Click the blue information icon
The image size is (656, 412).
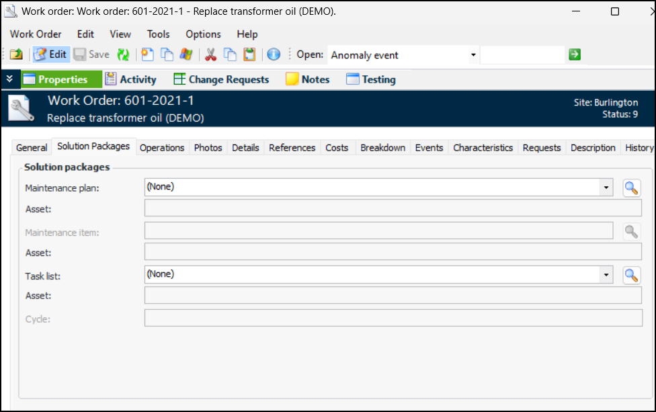[x=274, y=55]
